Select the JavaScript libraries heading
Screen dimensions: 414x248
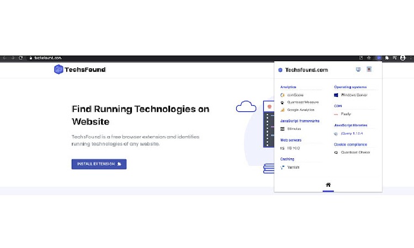(351, 125)
